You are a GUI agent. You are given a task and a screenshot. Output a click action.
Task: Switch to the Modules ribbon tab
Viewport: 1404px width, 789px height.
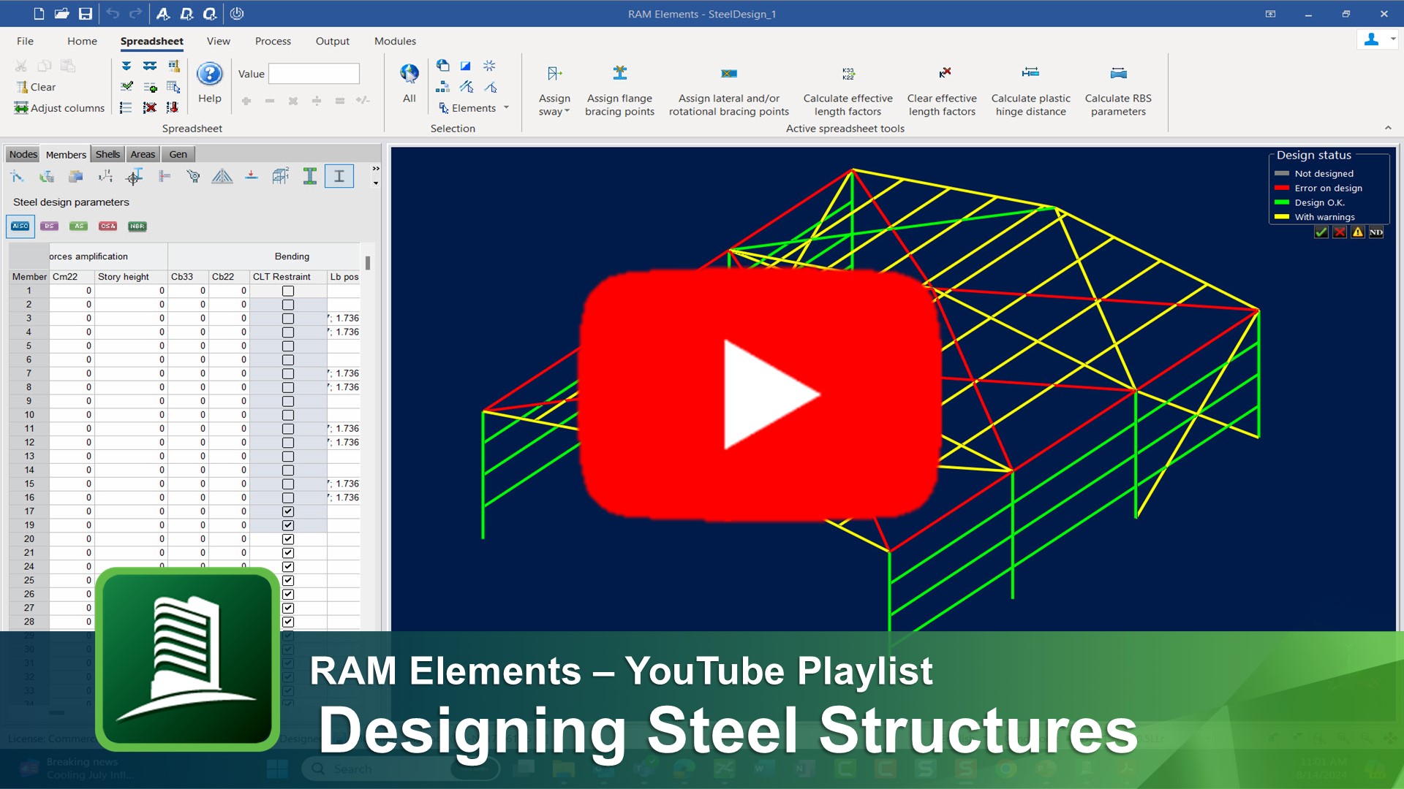(395, 41)
